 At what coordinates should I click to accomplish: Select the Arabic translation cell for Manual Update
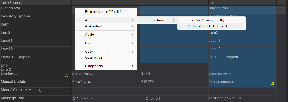click(106, 83)
